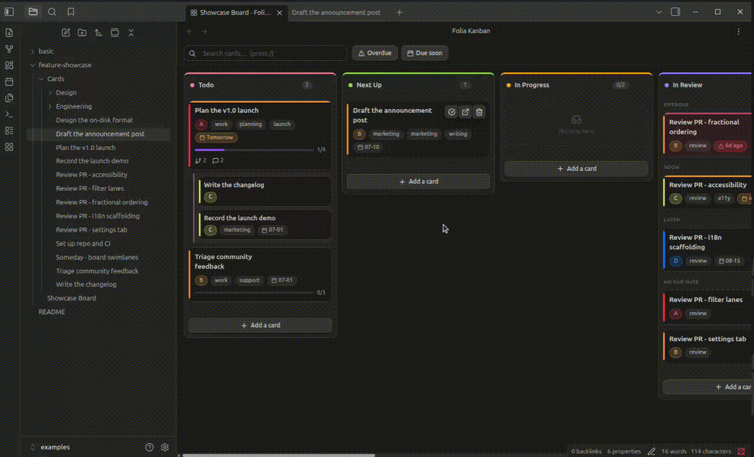Open Design the on-disk format note

(x=94, y=120)
